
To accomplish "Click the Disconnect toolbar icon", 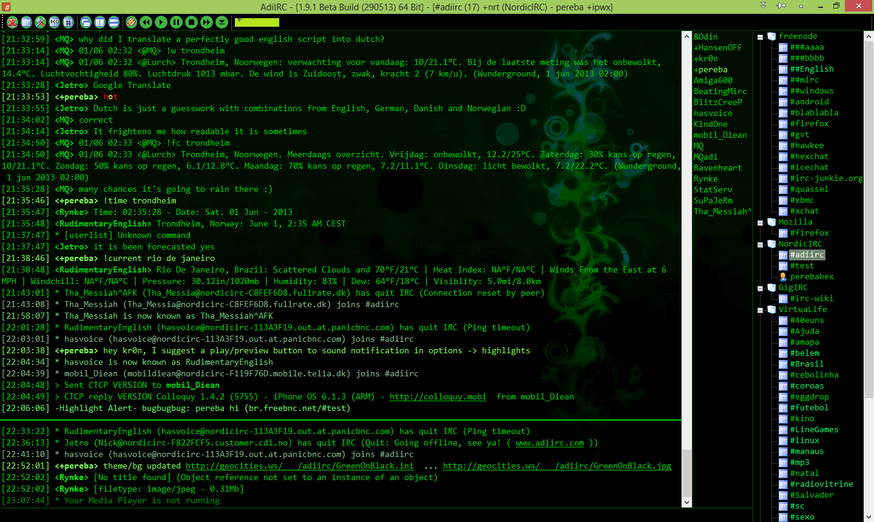I will (12, 22).
